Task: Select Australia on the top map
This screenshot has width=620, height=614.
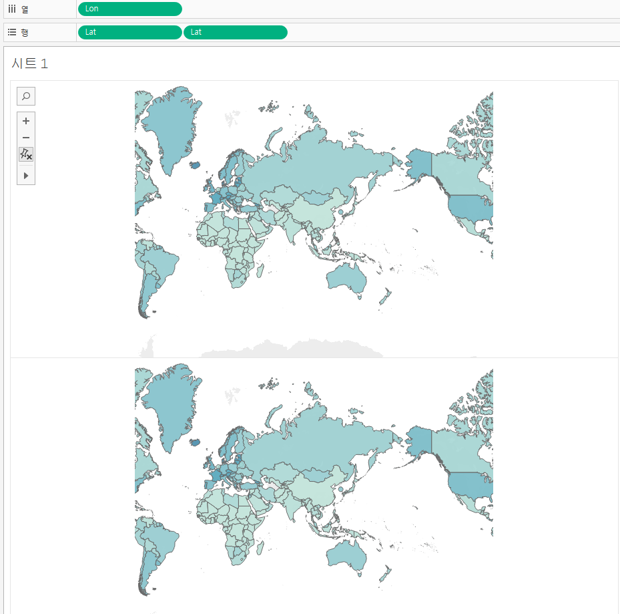Action: [346, 279]
